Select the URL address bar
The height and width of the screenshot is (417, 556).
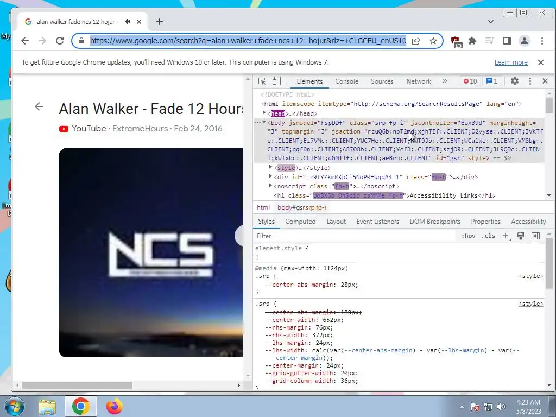point(248,41)
